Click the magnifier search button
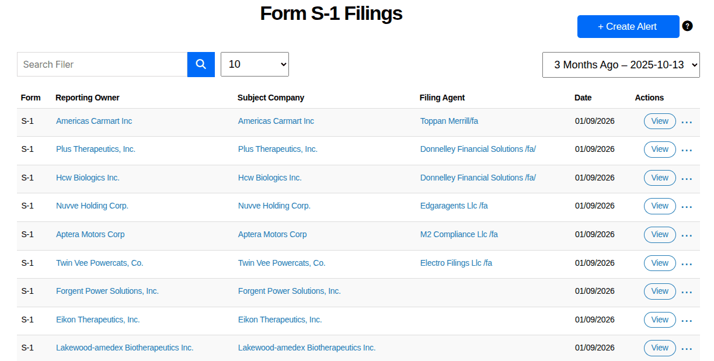This screenshot has width=714, height=361. pos(201,64)
